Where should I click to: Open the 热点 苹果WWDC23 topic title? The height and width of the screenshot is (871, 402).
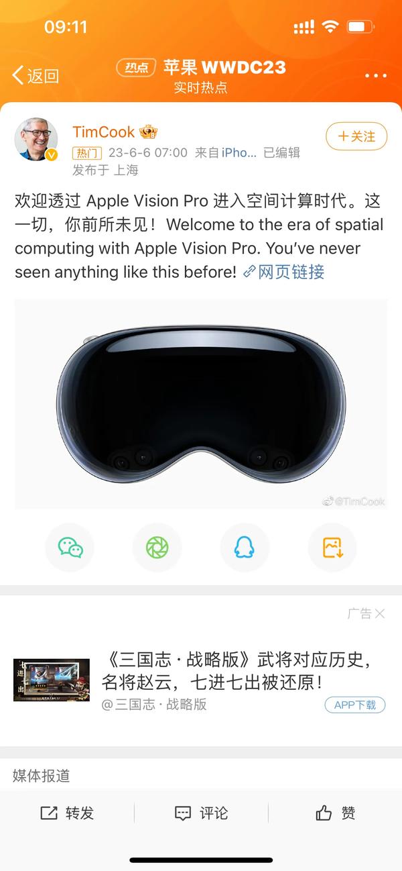pyautogui.click(x=201, y=67)
